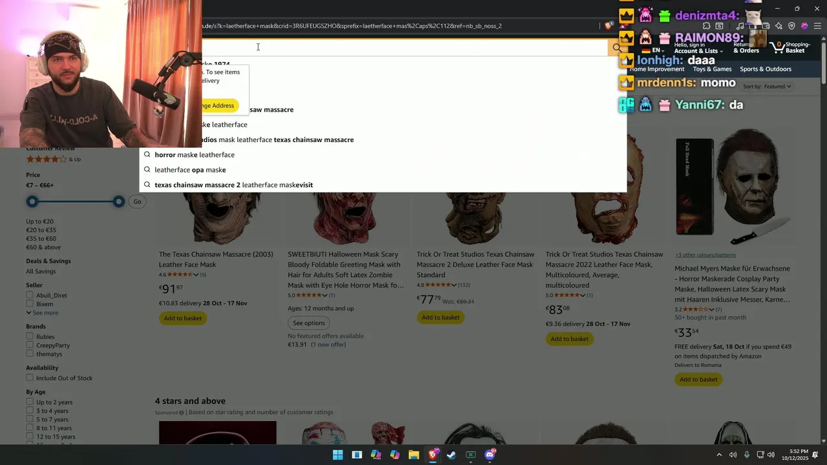Image resolution: width=827 pixels, height=465 pixels.
Task: Switch to Brave browser on taskbar
Action: tap(433, 455)
